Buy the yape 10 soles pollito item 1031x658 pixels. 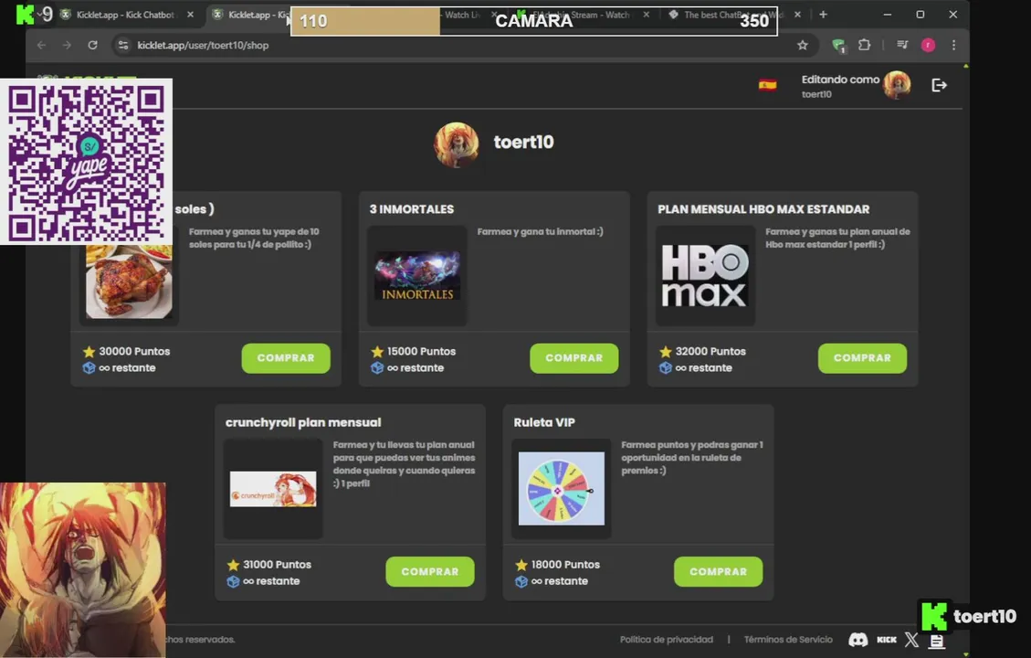pos(286,358)
